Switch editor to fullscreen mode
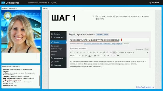163x91 pixels. coord(147,53)
